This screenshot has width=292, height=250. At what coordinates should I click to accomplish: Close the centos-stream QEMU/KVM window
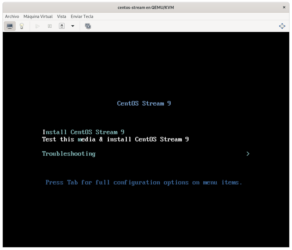(x=284, y=8)
